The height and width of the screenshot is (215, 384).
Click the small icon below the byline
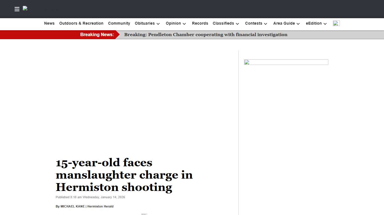tap(144, 214)
